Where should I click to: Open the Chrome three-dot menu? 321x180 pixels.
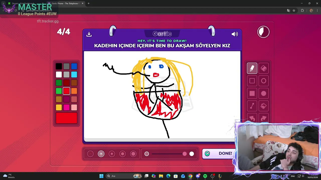tap(317, 10)
